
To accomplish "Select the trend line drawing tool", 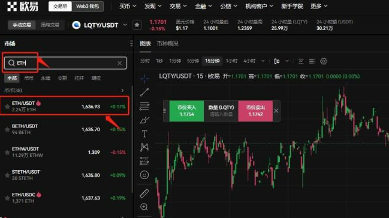I will [x=144, y=92].
